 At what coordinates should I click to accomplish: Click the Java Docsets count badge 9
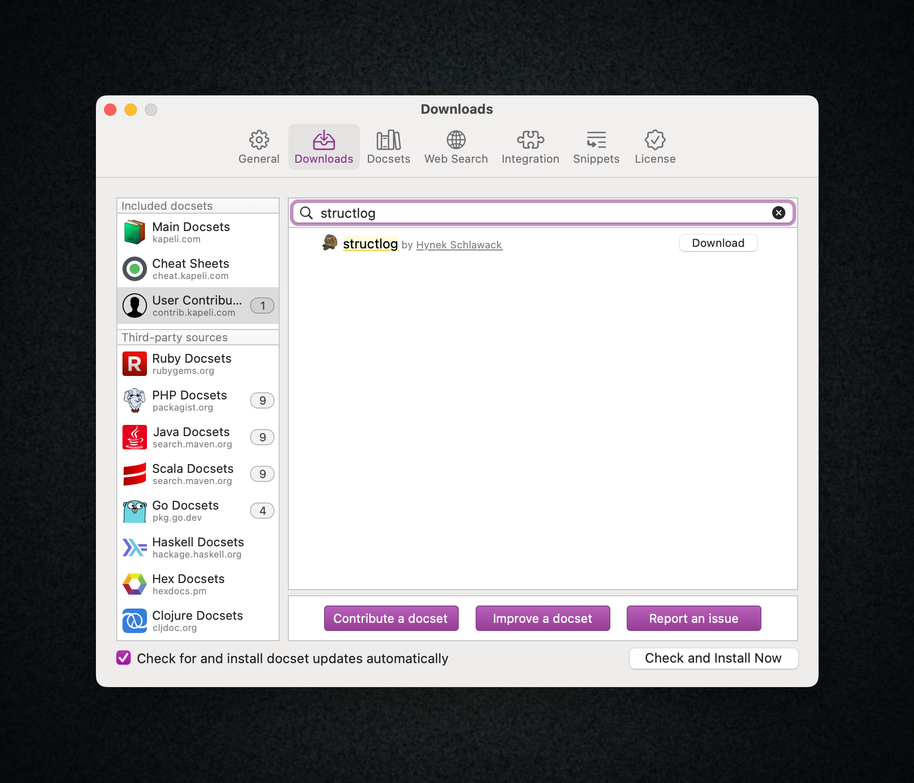[x=262, y=437]
